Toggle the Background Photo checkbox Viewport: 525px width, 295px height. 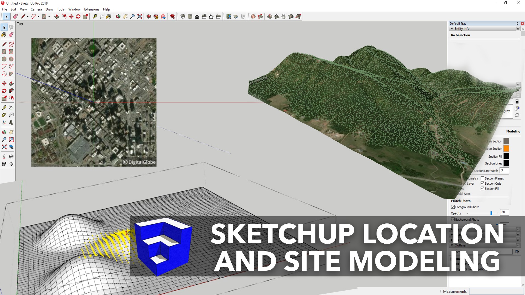pos(453,219)
